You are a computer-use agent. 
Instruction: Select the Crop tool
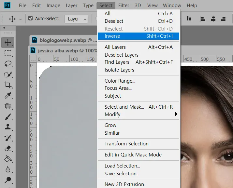coord(8,85)
